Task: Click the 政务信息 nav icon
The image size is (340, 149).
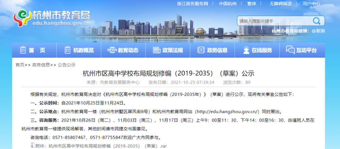Action: coord(201,50)
